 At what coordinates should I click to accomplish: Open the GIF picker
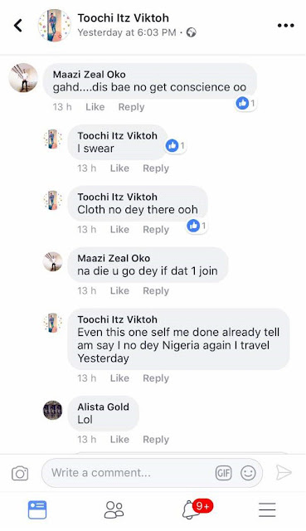pyautogui.click(x=223, y=473)
